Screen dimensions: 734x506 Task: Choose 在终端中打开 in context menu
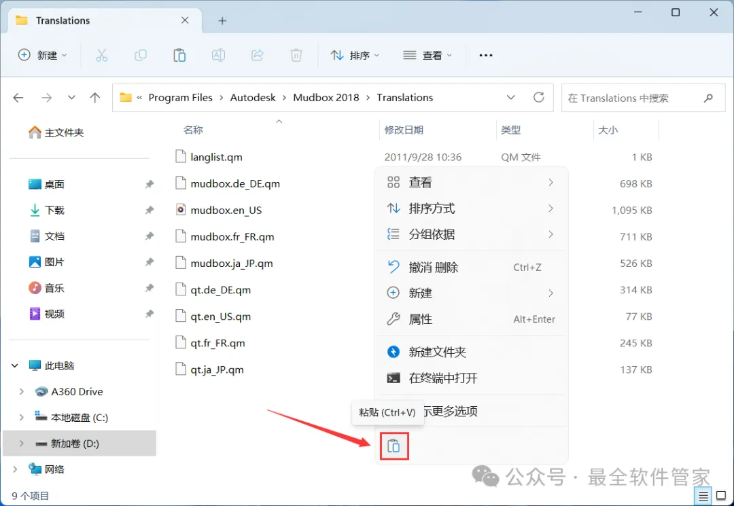[472, 378]
